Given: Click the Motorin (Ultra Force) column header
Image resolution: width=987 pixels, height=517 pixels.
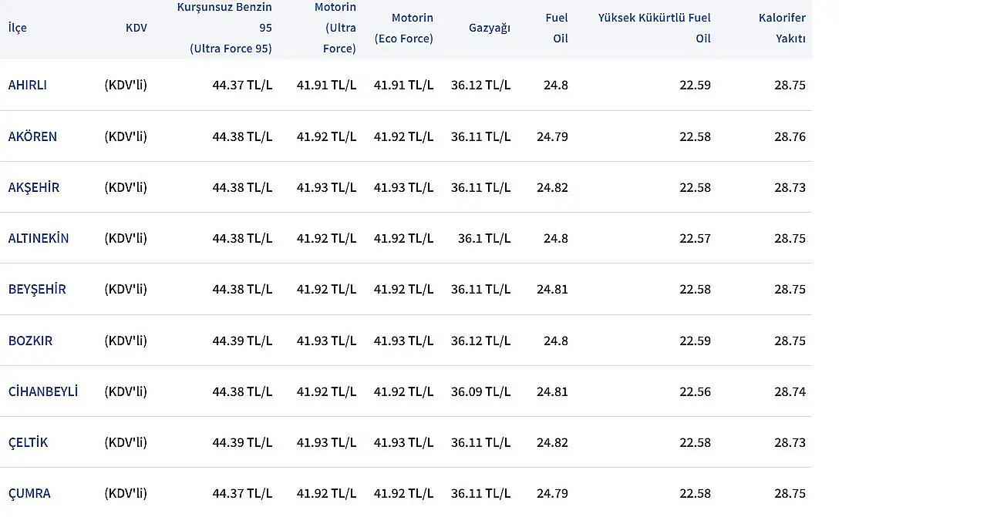Looking at the screenshot, I should 335,28.
